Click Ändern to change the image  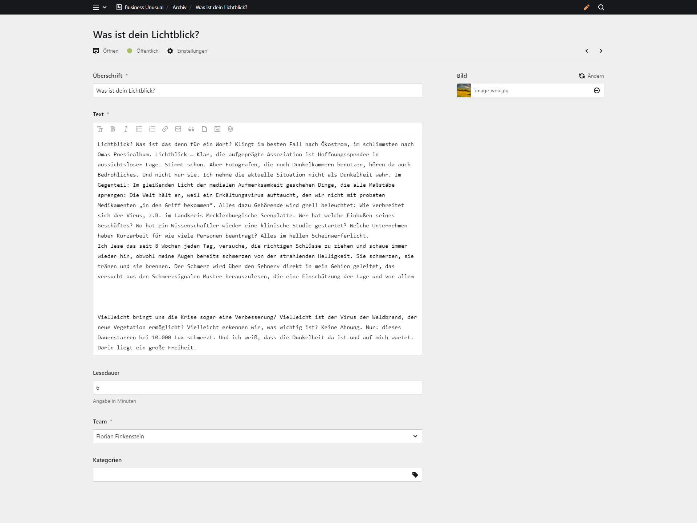pyautogui.click(x=591, y=76)
